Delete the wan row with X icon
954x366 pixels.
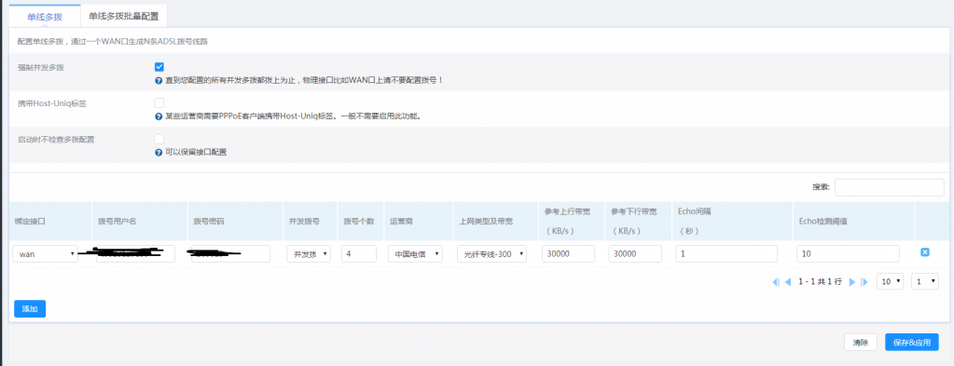tap(925, 252)
